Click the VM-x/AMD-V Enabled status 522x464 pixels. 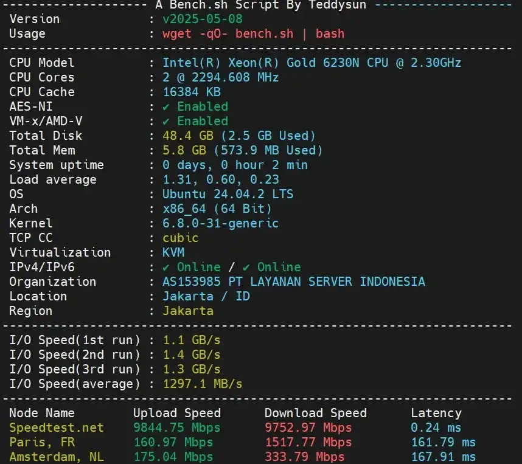(195, 121)
